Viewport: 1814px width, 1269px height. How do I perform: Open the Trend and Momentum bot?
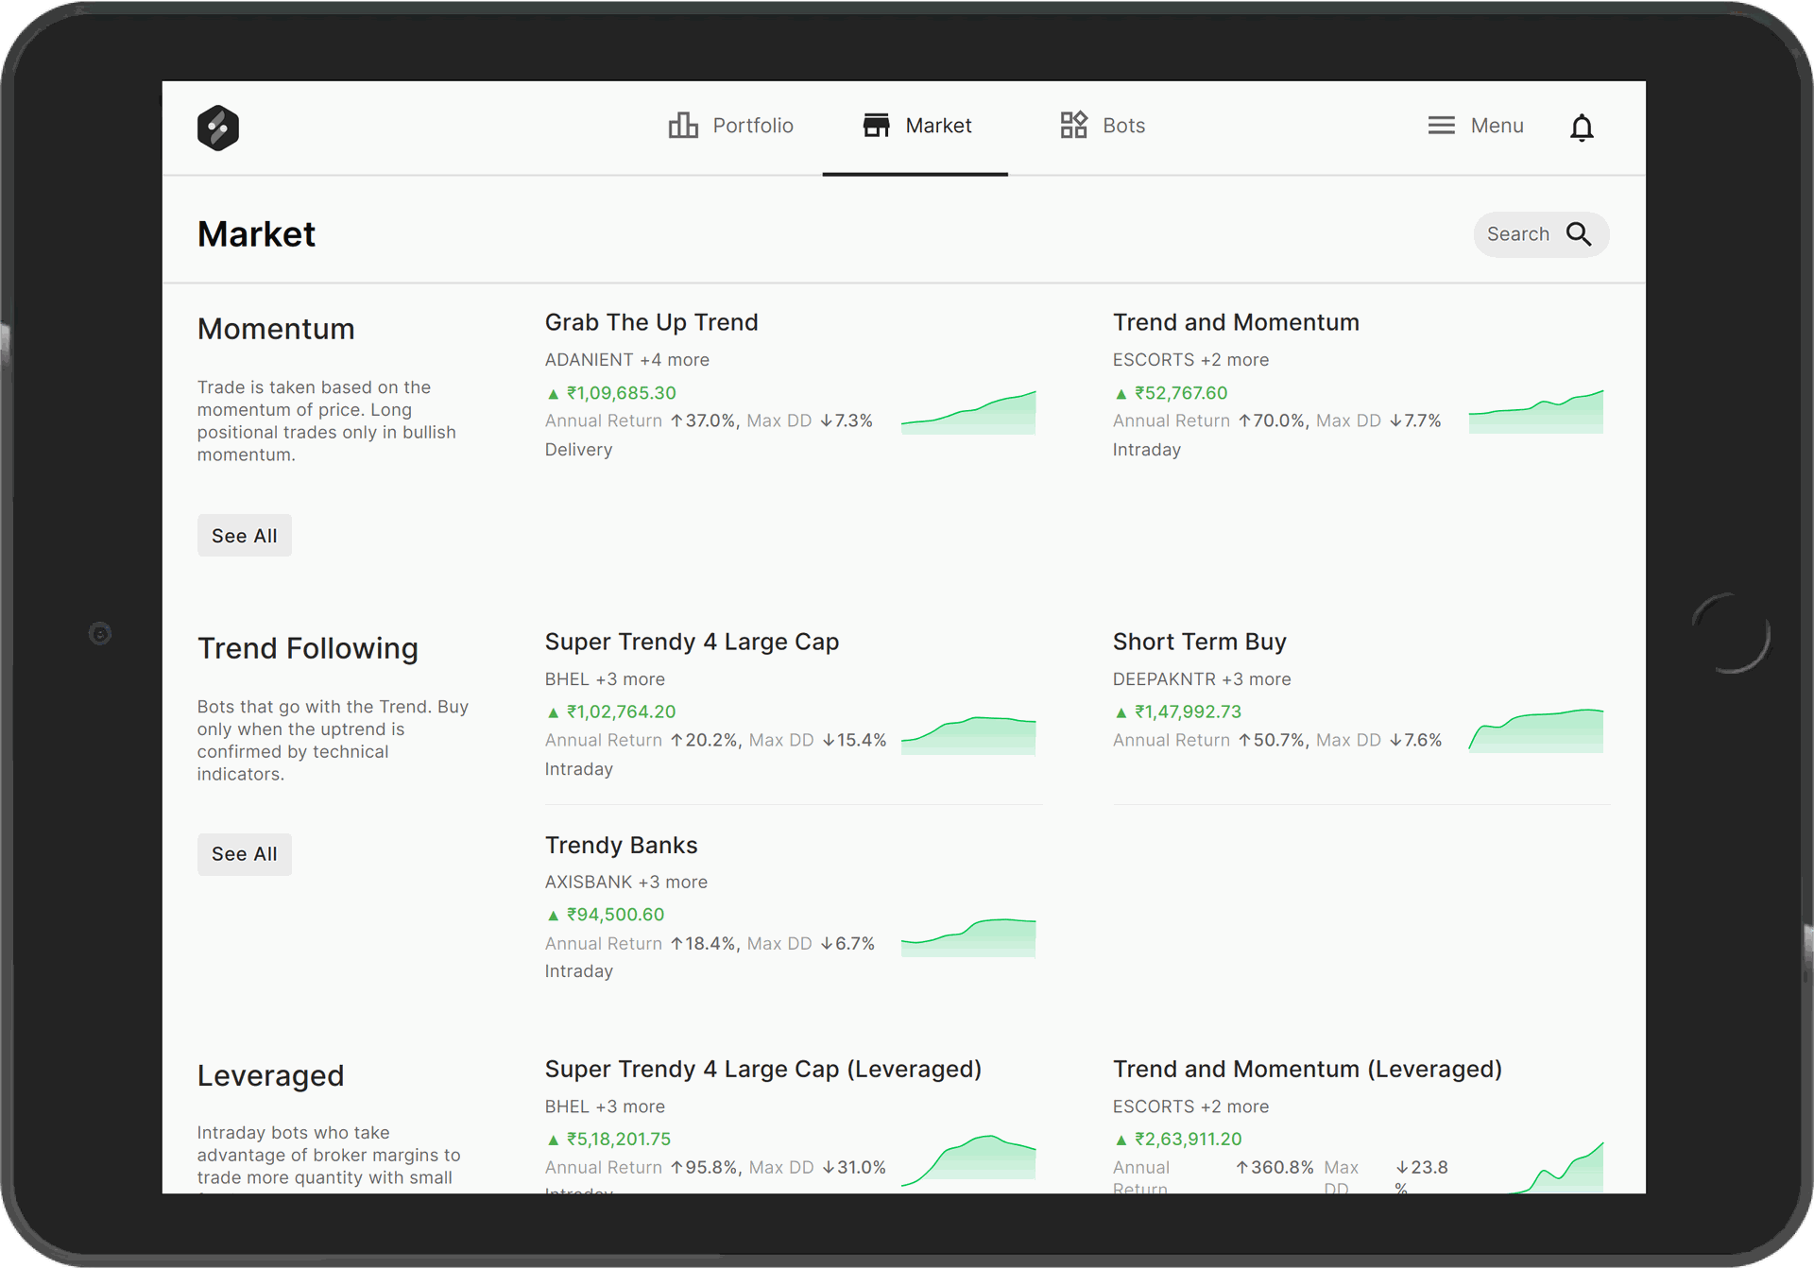tap(1235, 323)
